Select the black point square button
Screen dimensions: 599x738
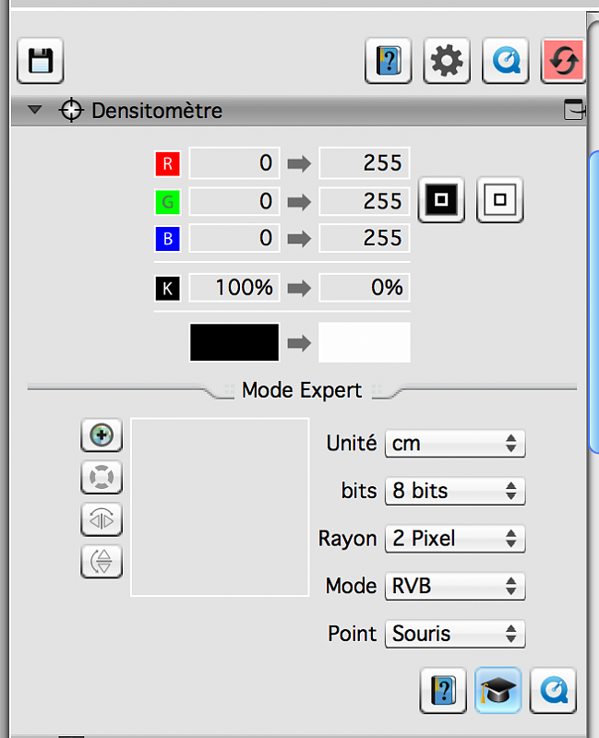pos(441,199)
